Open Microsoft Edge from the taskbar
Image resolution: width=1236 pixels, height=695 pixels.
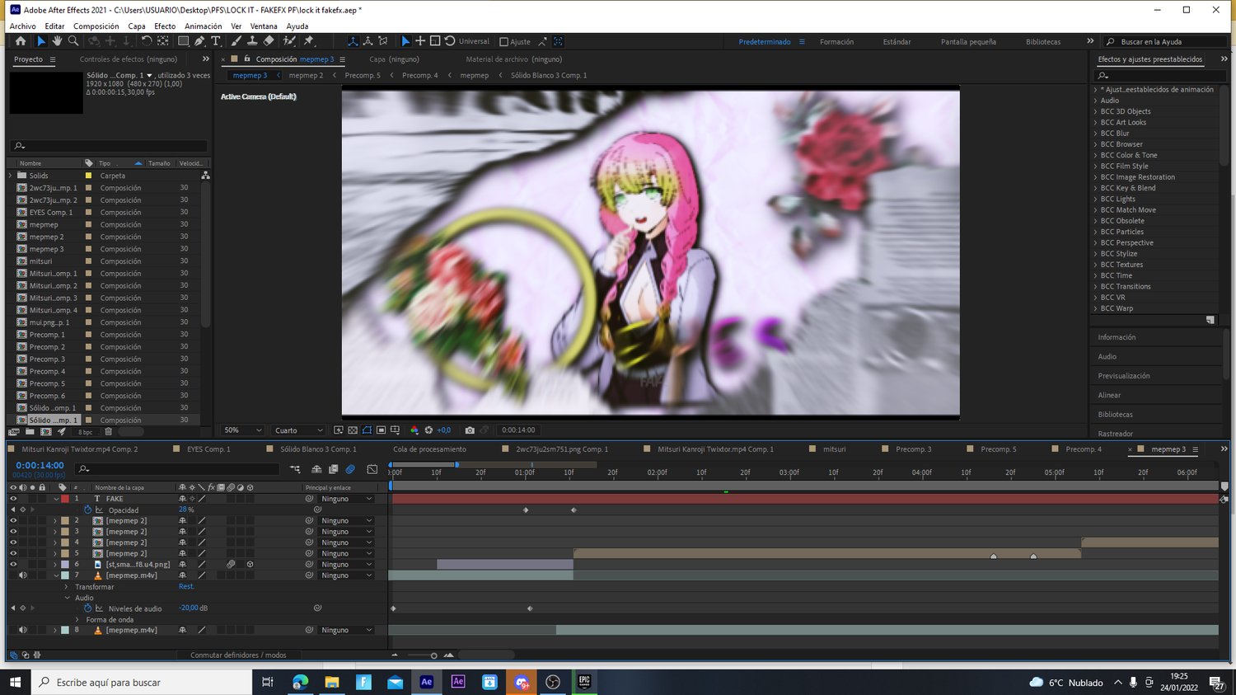[x=300, y=682]
